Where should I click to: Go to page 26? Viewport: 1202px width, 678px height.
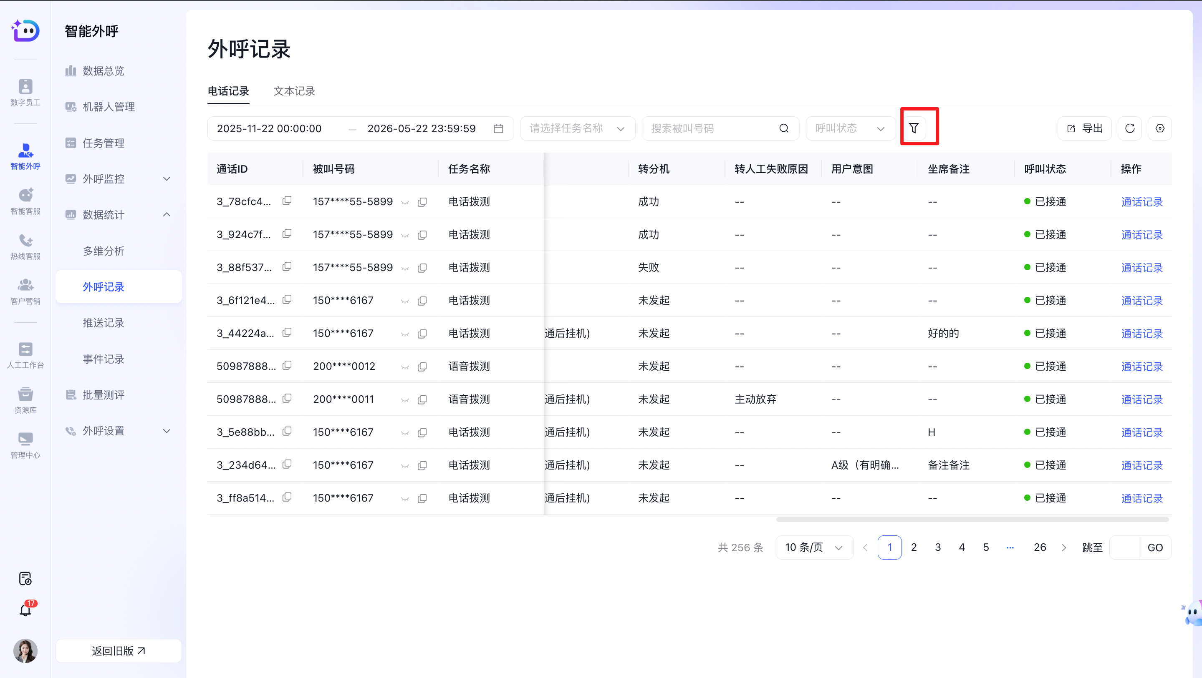1040,547
